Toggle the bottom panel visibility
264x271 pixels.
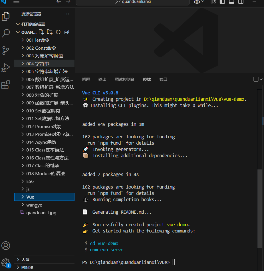pyautogui.click(x=231, y=2)
